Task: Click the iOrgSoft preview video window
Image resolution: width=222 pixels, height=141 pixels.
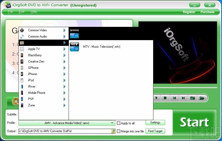Action: [185, 52]
